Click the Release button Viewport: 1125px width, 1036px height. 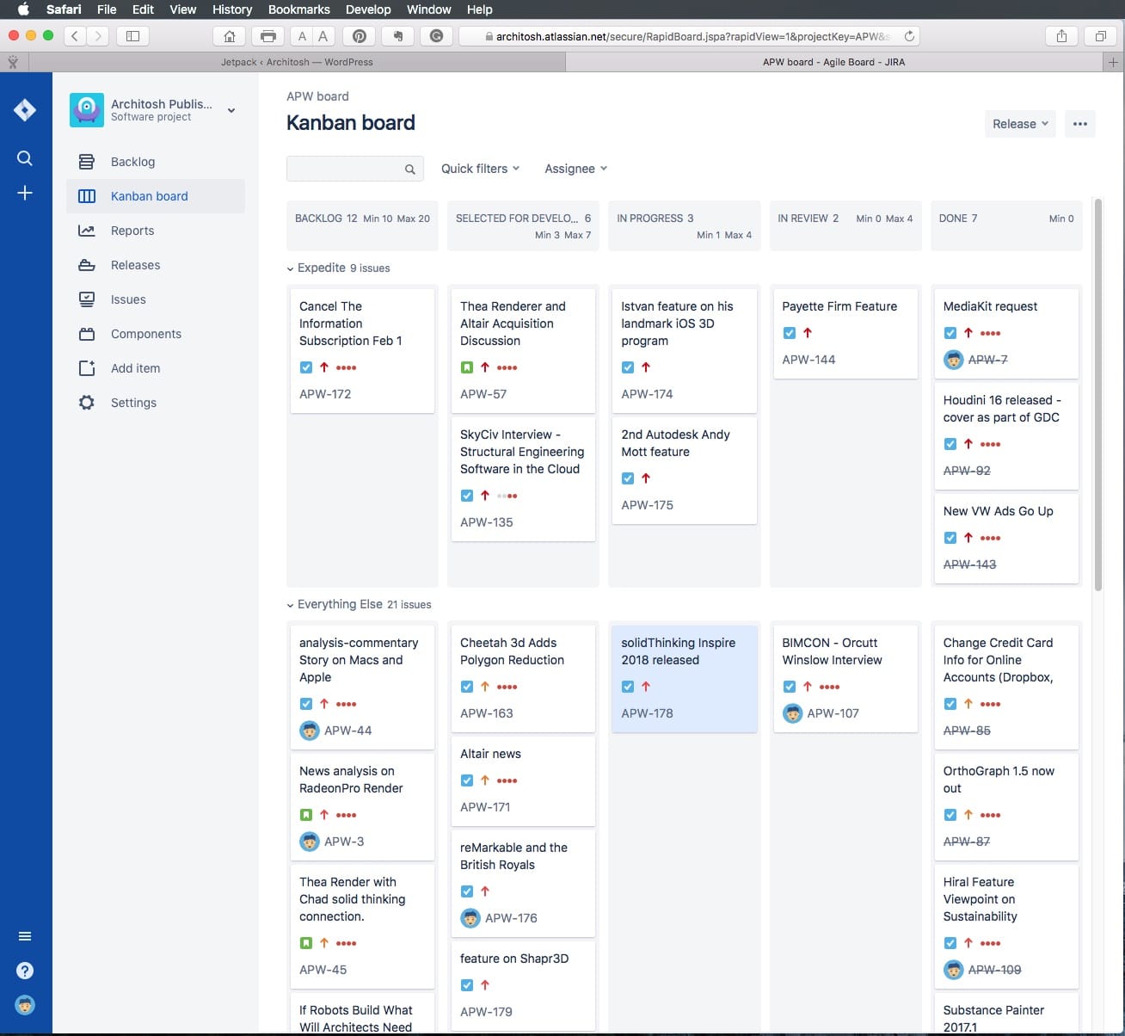click(x=1019, y=124)
